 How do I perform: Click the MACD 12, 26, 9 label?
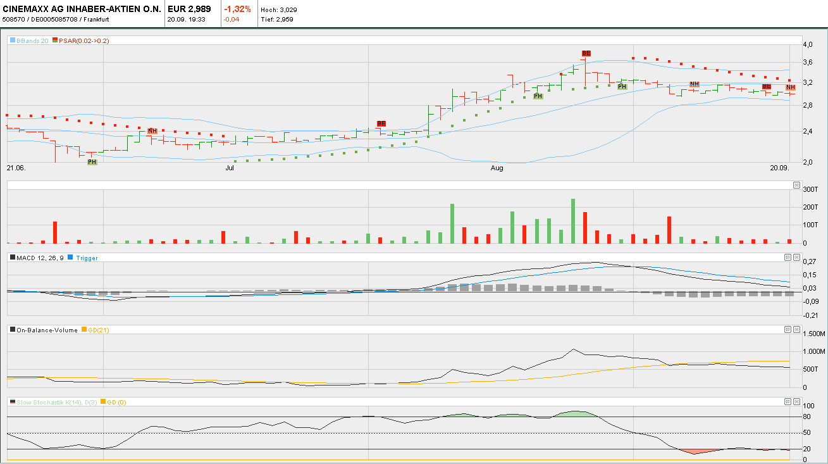(40, 258)
